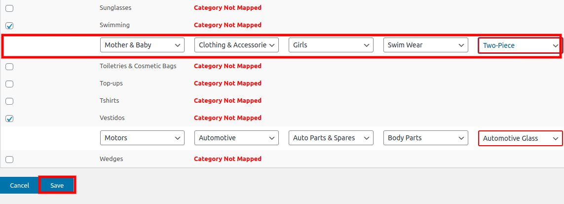564x204 pixels.
Task: Open the Girls category dropdown
Action: [331, 45]
